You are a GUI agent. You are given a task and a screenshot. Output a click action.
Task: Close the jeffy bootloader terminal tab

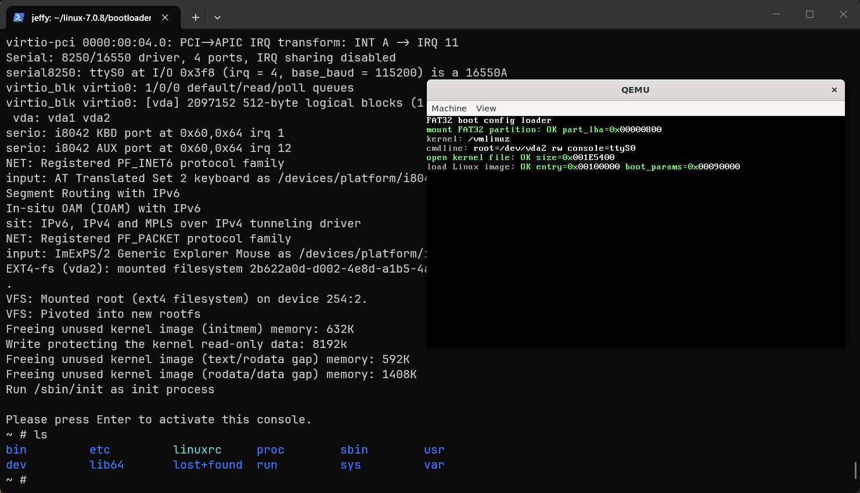pyautogui.click(x=165, y=17)
